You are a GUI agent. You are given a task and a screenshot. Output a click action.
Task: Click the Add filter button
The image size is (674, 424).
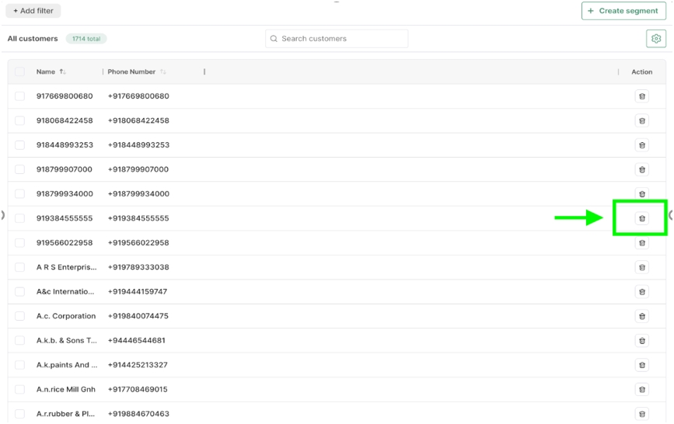(x=33, y=11)
